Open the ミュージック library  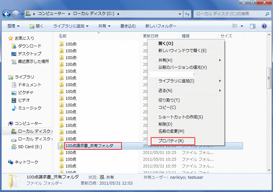(x=29, y=108)
